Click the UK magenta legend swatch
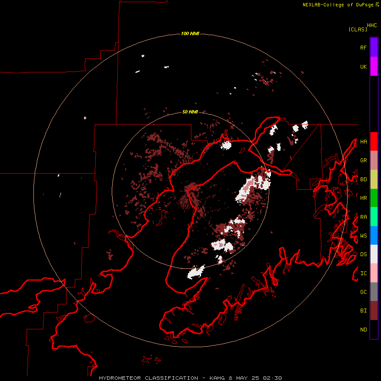This screenshot has width=381, height=381. [x=374, y=66]
